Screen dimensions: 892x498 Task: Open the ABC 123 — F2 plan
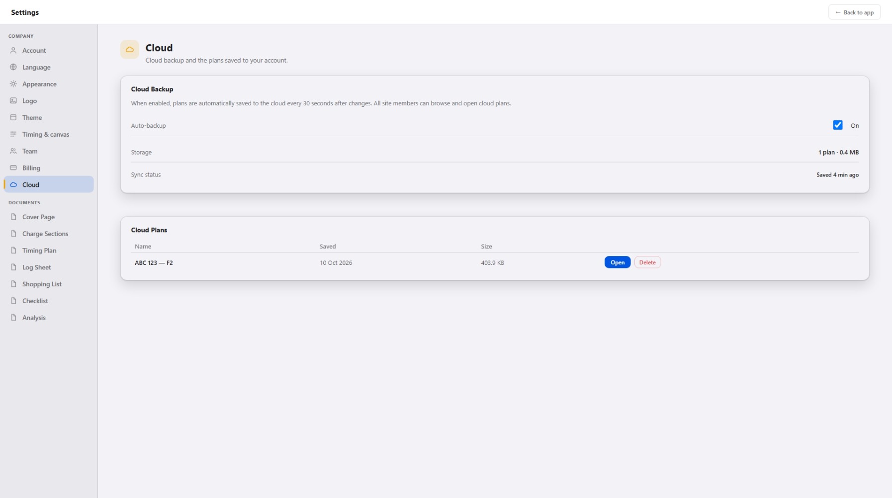click(x=618, y=262)
